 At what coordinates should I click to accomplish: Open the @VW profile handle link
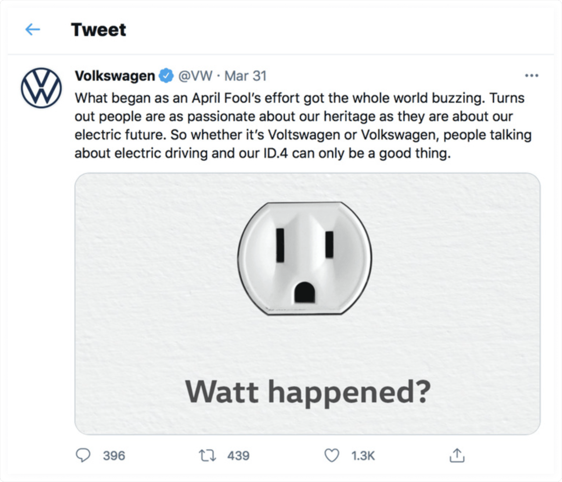point(195,75)
